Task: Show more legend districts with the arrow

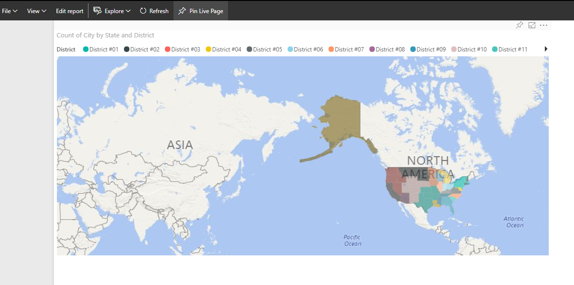Action: click(x=546, y=49)
